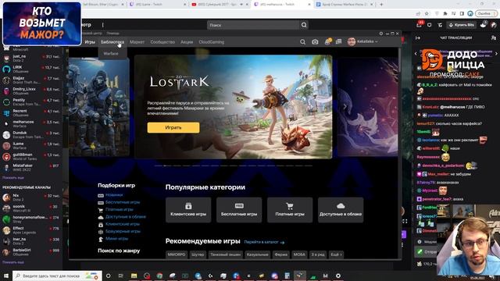Open the Dmitry_Lixxx channel in sidebar
Viewport: 500px width, 281px height.
point(31,91)
